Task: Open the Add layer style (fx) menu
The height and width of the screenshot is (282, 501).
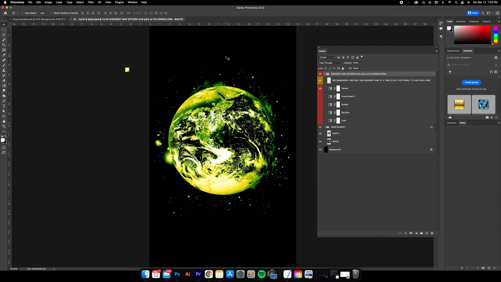Action: pos(406,233)
